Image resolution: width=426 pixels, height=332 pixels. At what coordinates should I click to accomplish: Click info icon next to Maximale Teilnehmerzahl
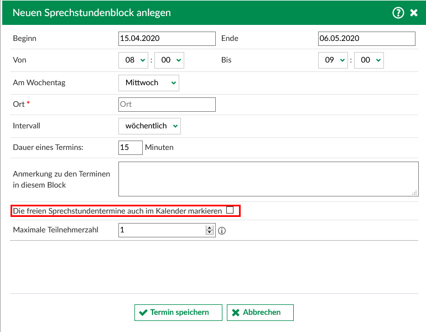pyautogui.click(x=222, y=231)
